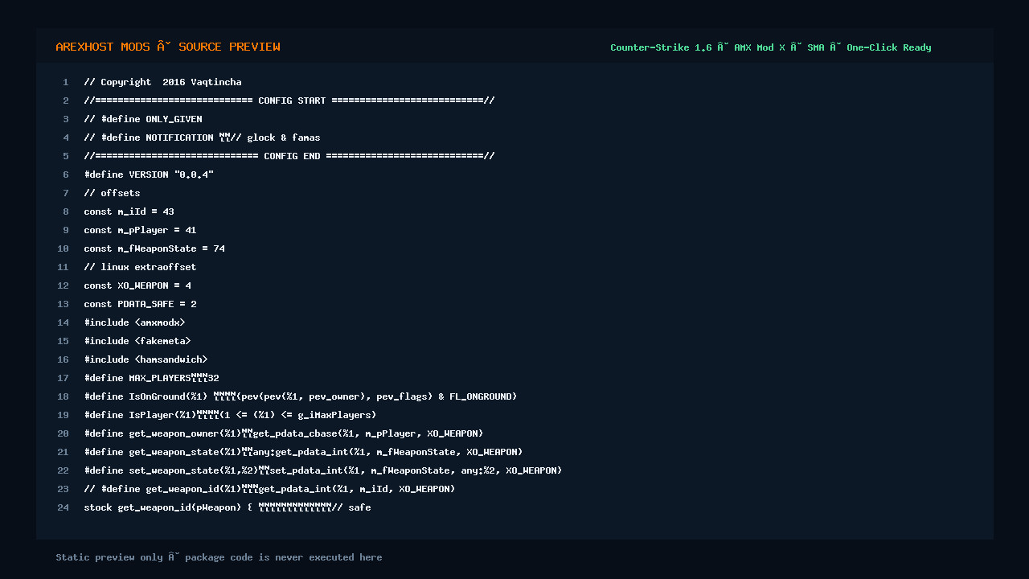Select the "#define get_weapon_owner(%1)" macro line
Screen dimensions: 1029x579
pos(284,433)
